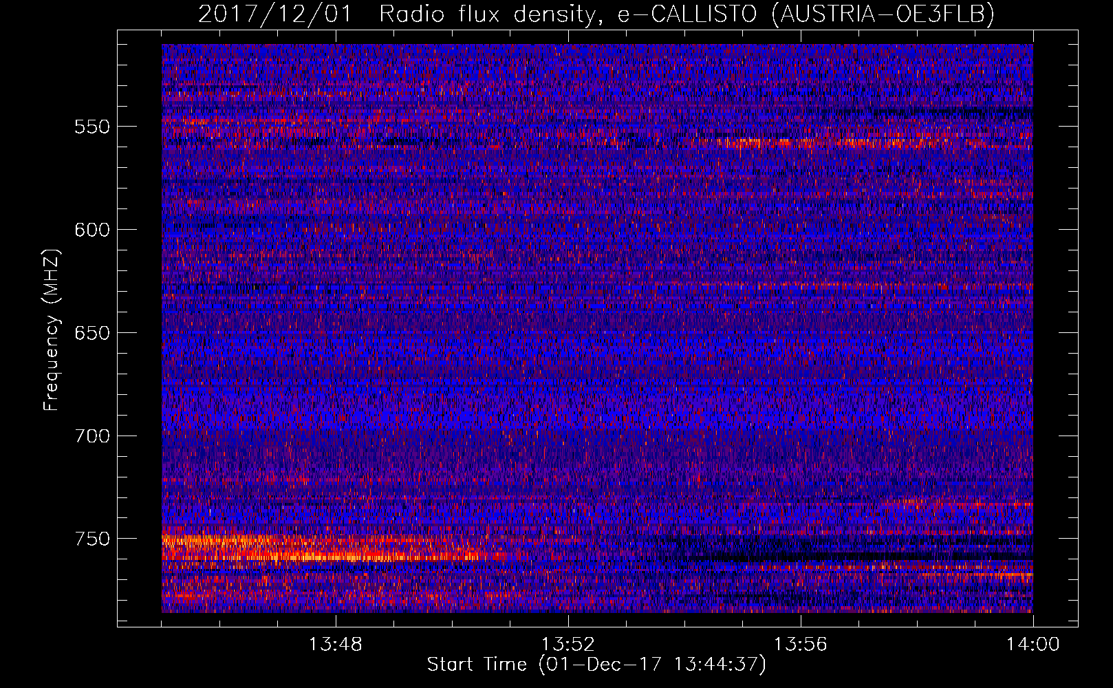Click the 600 frequency tick label
This screenshot has width=1113, height=688.
point(92,230)
